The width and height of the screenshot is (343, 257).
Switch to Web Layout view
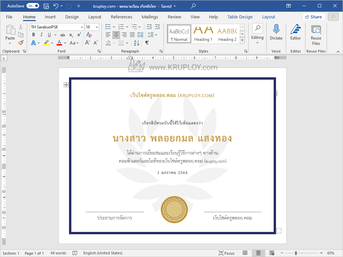pyautogui.click(x=272, y=253)
